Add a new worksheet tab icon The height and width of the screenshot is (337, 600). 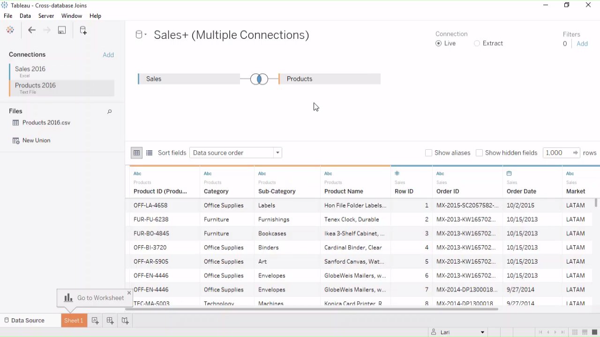[95, 321]
